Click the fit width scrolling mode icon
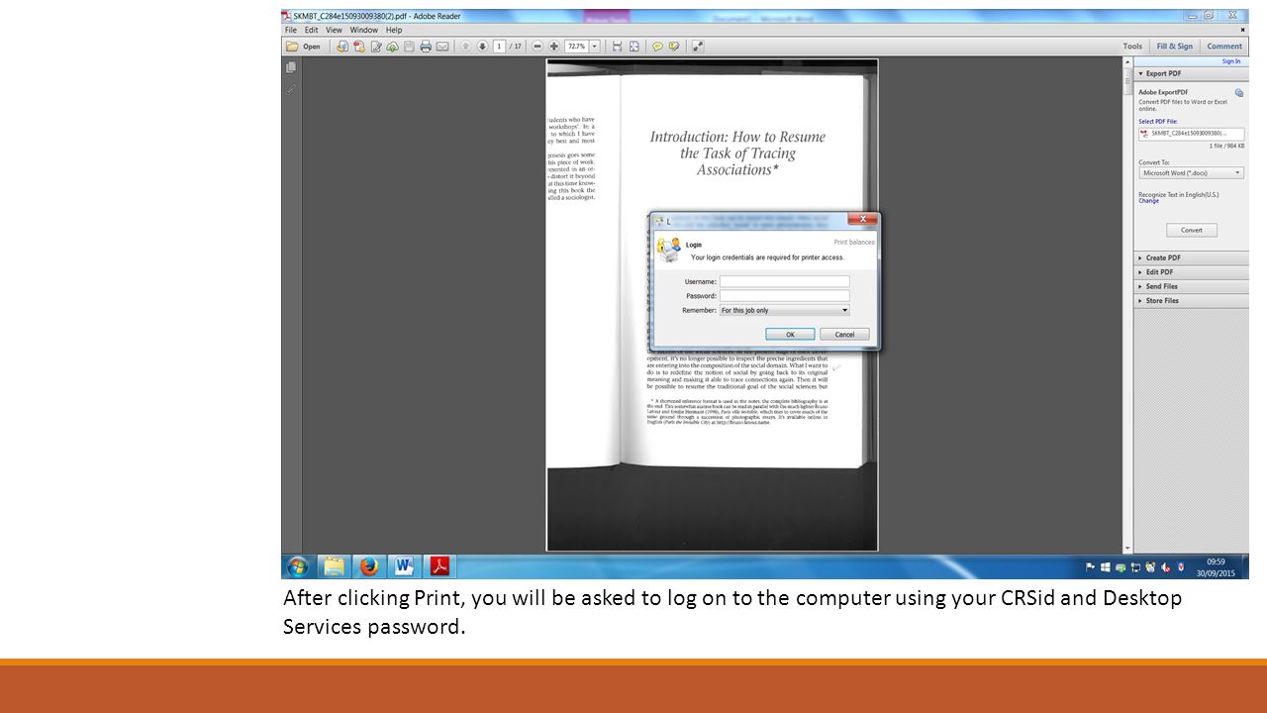The width and height of the screenshot is (1267, 713). (x=618, y=47)
